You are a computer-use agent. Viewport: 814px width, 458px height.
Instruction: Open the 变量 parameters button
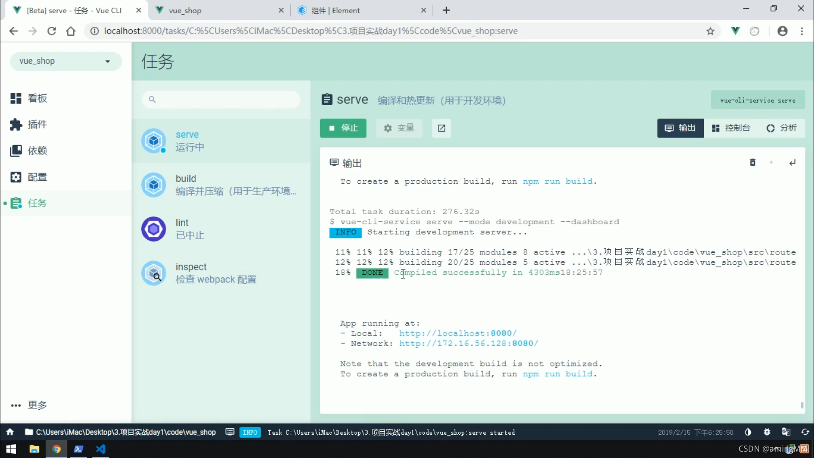pos(399,128)
